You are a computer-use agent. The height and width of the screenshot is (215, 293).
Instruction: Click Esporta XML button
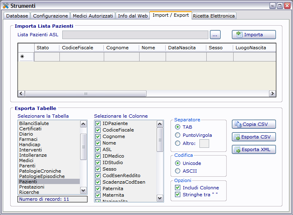(x=254, y=149)
